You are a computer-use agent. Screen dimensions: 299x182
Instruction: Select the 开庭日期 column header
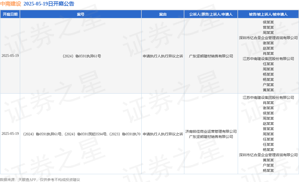coord(10,14)
